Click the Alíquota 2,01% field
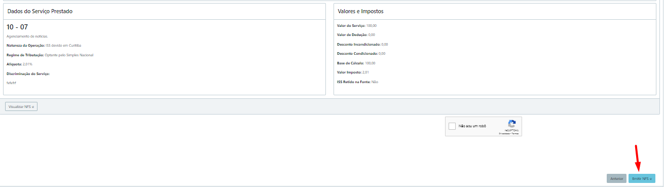Viewport: 664px width, 187px height. click(19, 64)
